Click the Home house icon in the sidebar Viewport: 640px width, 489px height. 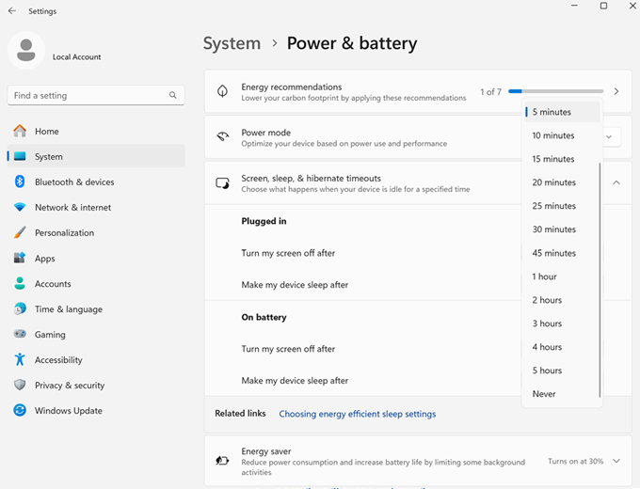(x=20, y=131)
